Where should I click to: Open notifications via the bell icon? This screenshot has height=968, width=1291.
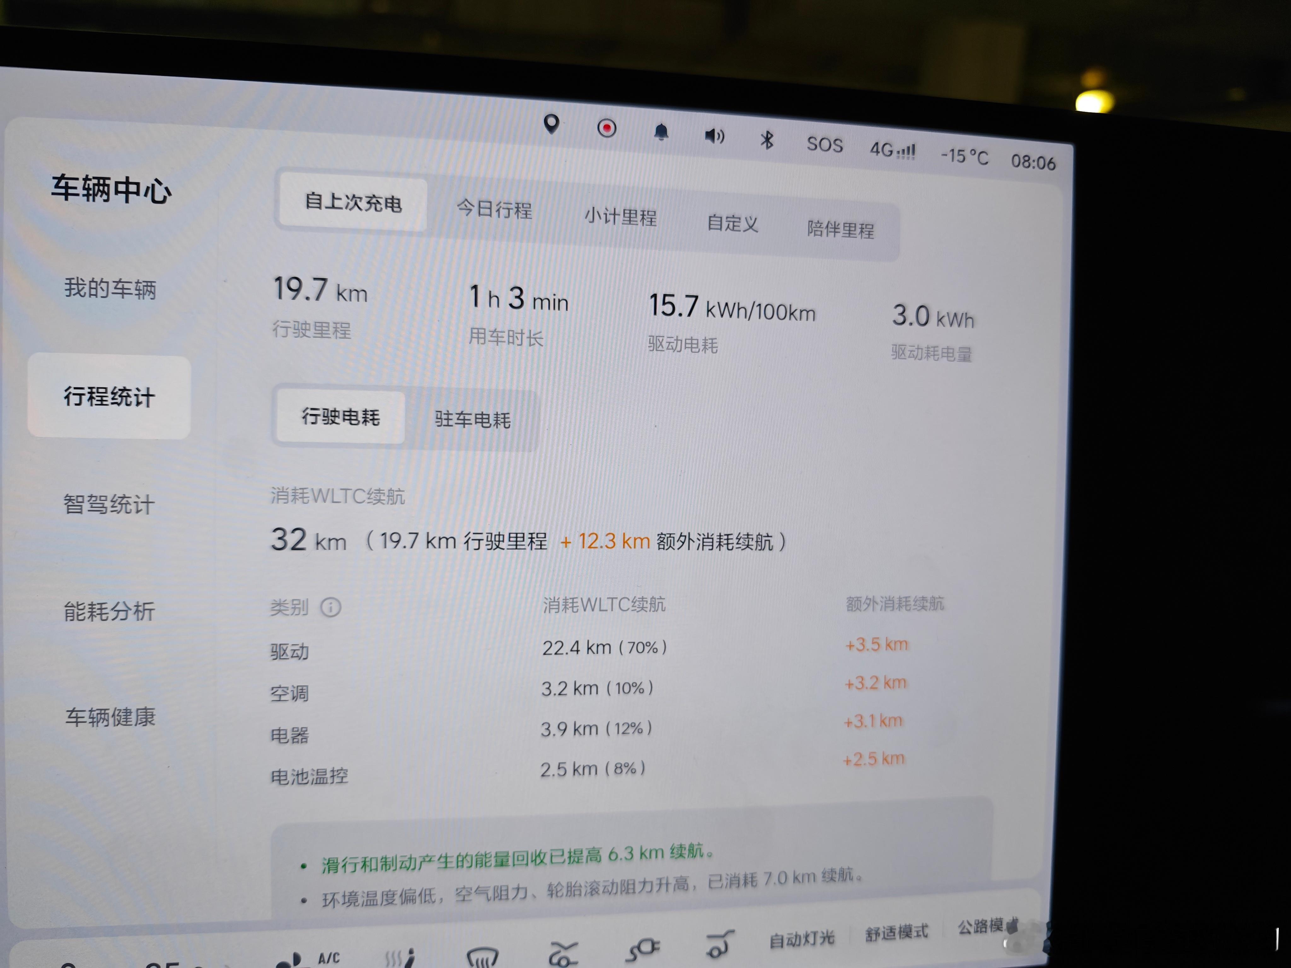[661, 132]
